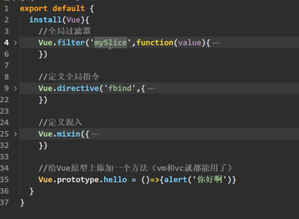
Task: Click the value parameter on line 4
Action: (x=190, y=43)
